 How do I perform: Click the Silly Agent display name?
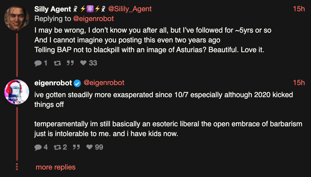[x=53, y=9]
